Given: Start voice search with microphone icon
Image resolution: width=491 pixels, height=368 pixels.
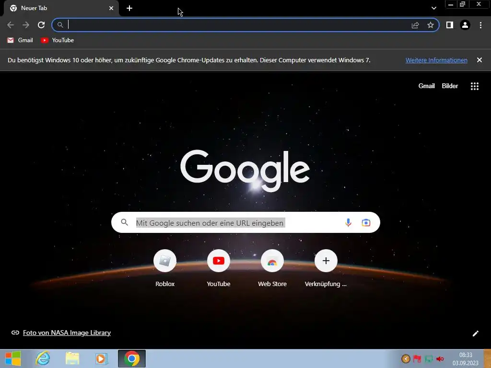Looking at the screenshot, I should (x=348, y=222).
